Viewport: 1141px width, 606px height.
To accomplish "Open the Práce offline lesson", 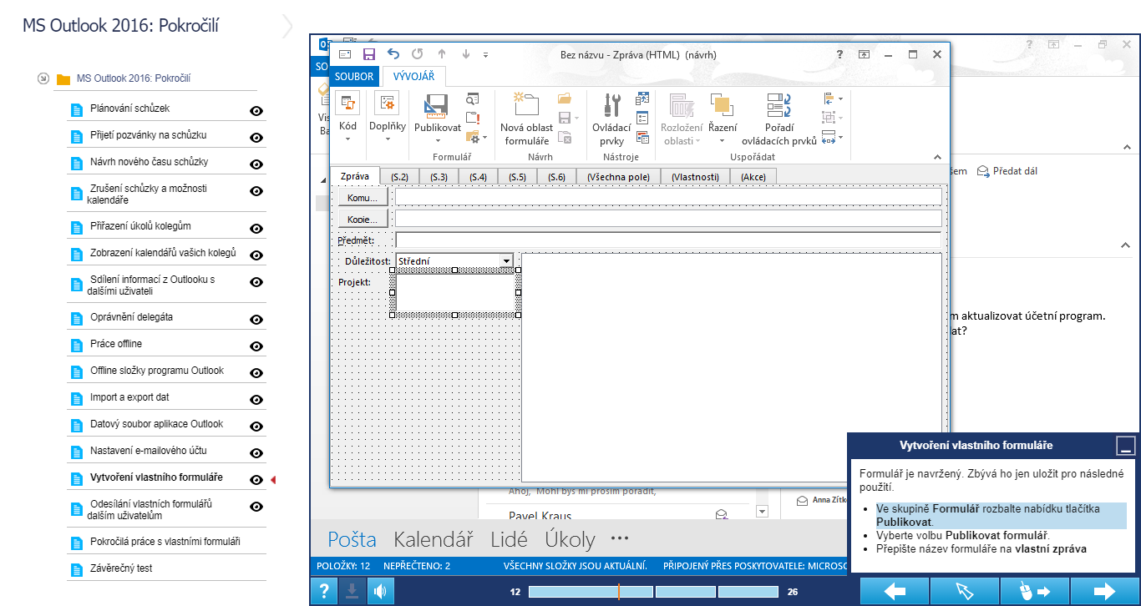I will click(116, 344).
